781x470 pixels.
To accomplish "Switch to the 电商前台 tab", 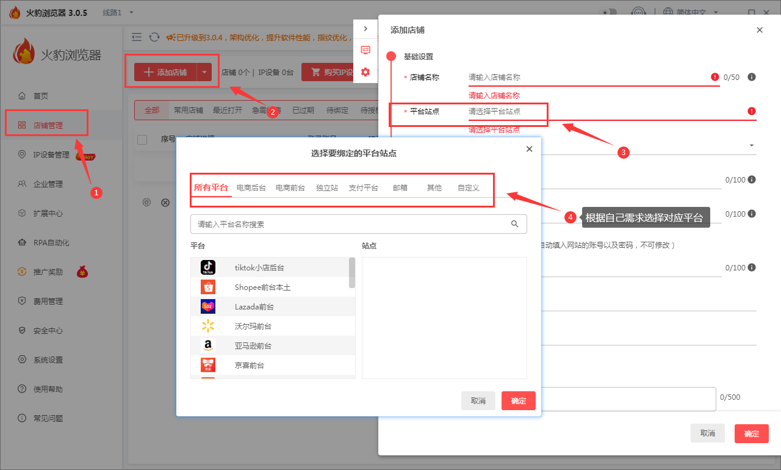I will [290, 188].
